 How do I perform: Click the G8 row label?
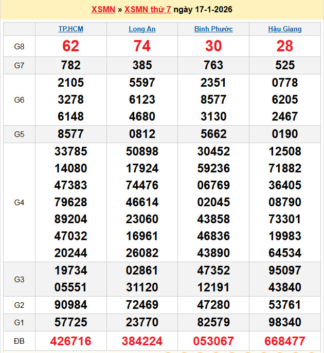tap(19, 47)
